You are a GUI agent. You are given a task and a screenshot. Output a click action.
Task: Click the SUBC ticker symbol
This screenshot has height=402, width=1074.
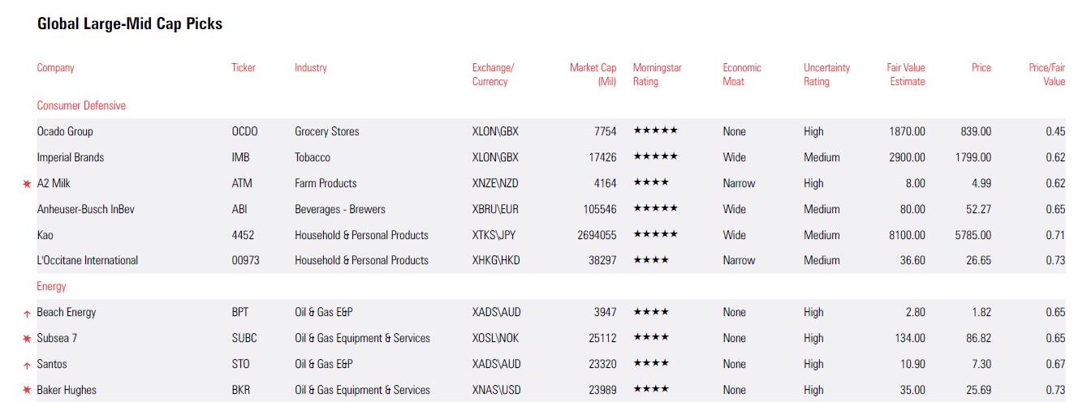pyautogui.click(x=244, y=339)
